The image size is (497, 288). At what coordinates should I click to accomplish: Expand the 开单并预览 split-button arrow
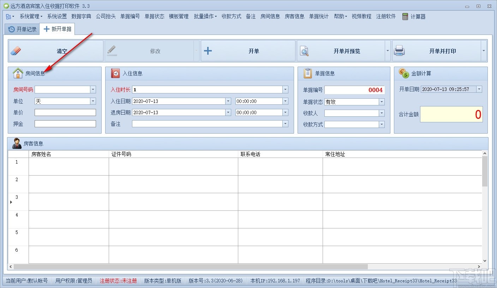(x=388, y=51)
